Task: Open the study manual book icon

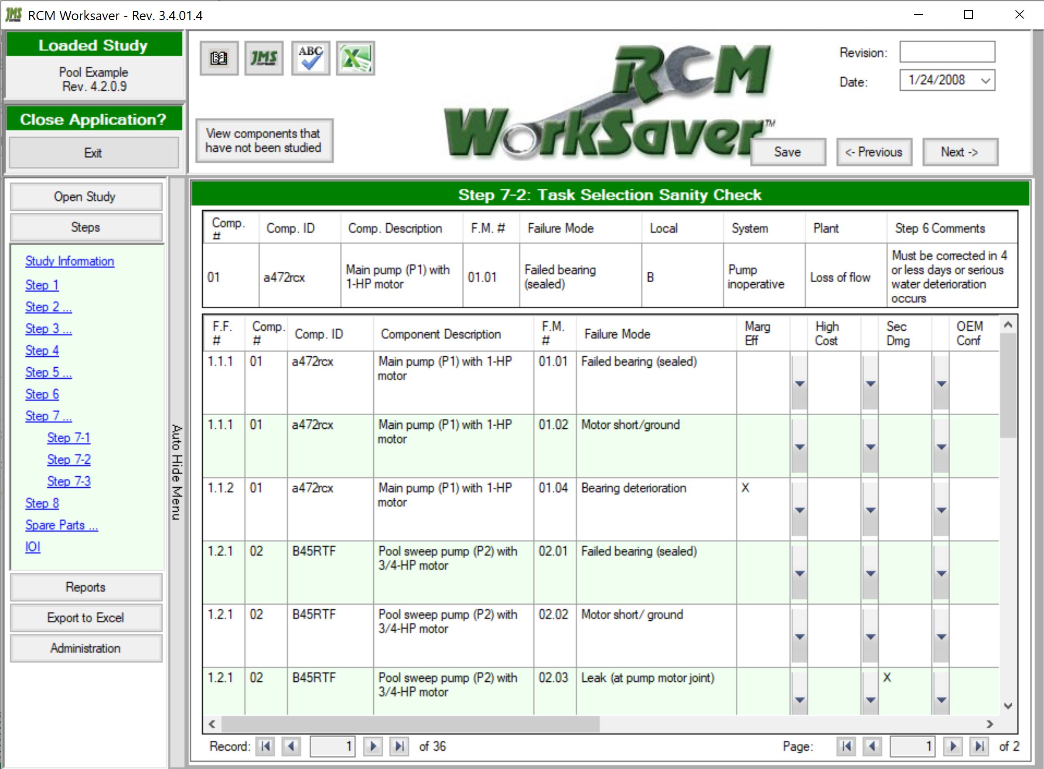Action: [x=219, y=58]
